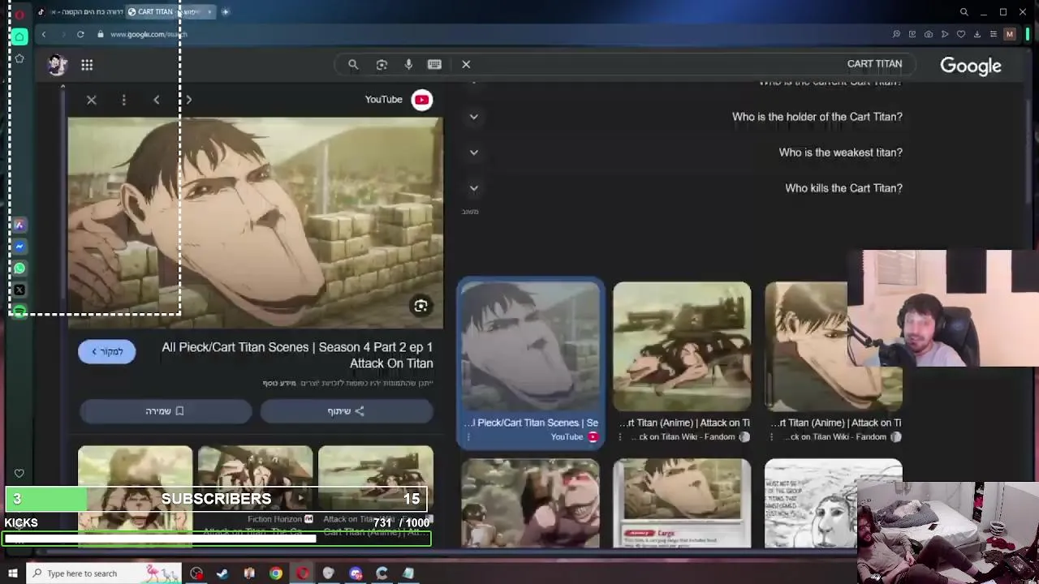Viewport: 1039px width, 584px height.
Task: Open OBS Studio from the taskbar
Action: point(196,573)
